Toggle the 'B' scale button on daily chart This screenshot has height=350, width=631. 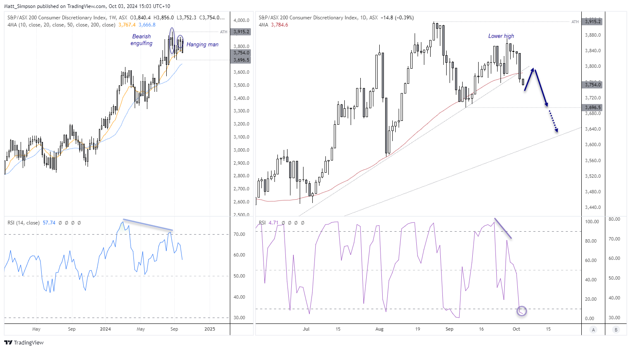point(616,330)
